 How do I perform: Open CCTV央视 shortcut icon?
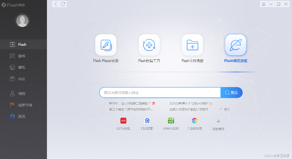pyautogui.click(x=123, y=120)
